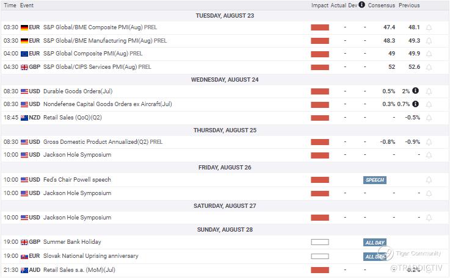Click New Zealand flag on Retail Sales (QoQ)
The image size is (450, 278).
pyautogui.click(x=24, y=117)
